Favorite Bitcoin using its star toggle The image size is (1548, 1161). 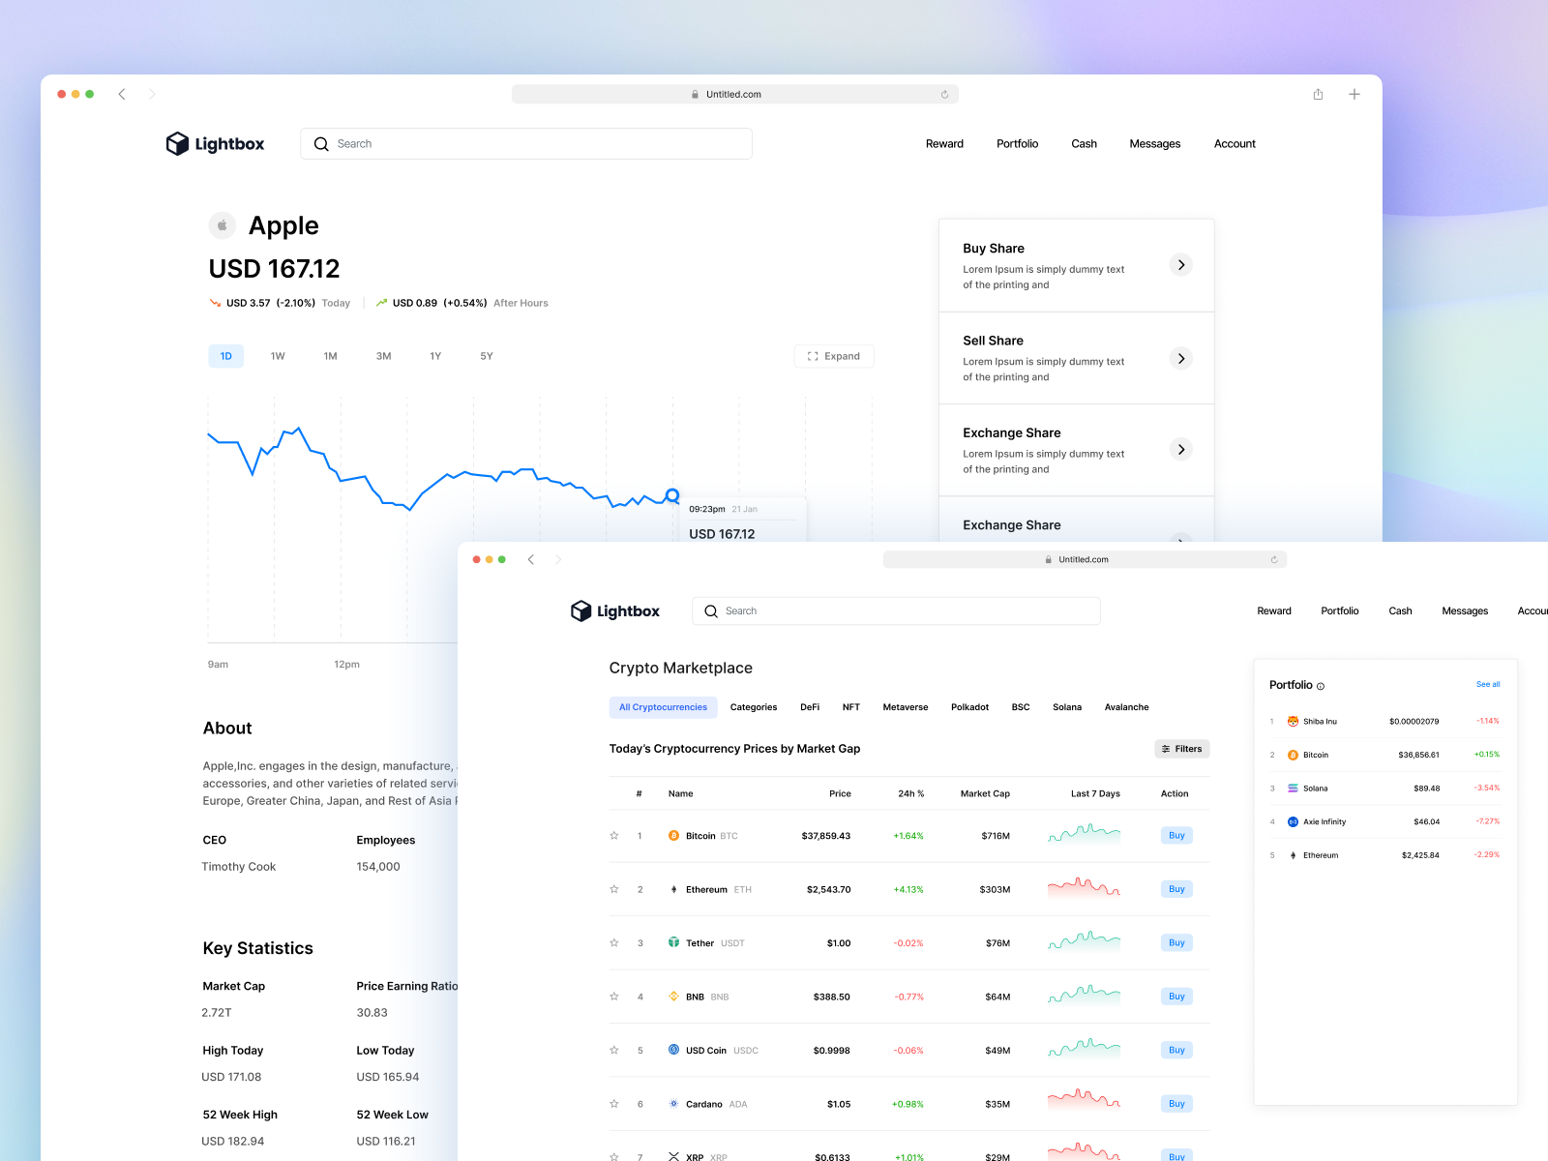(613, 835)
